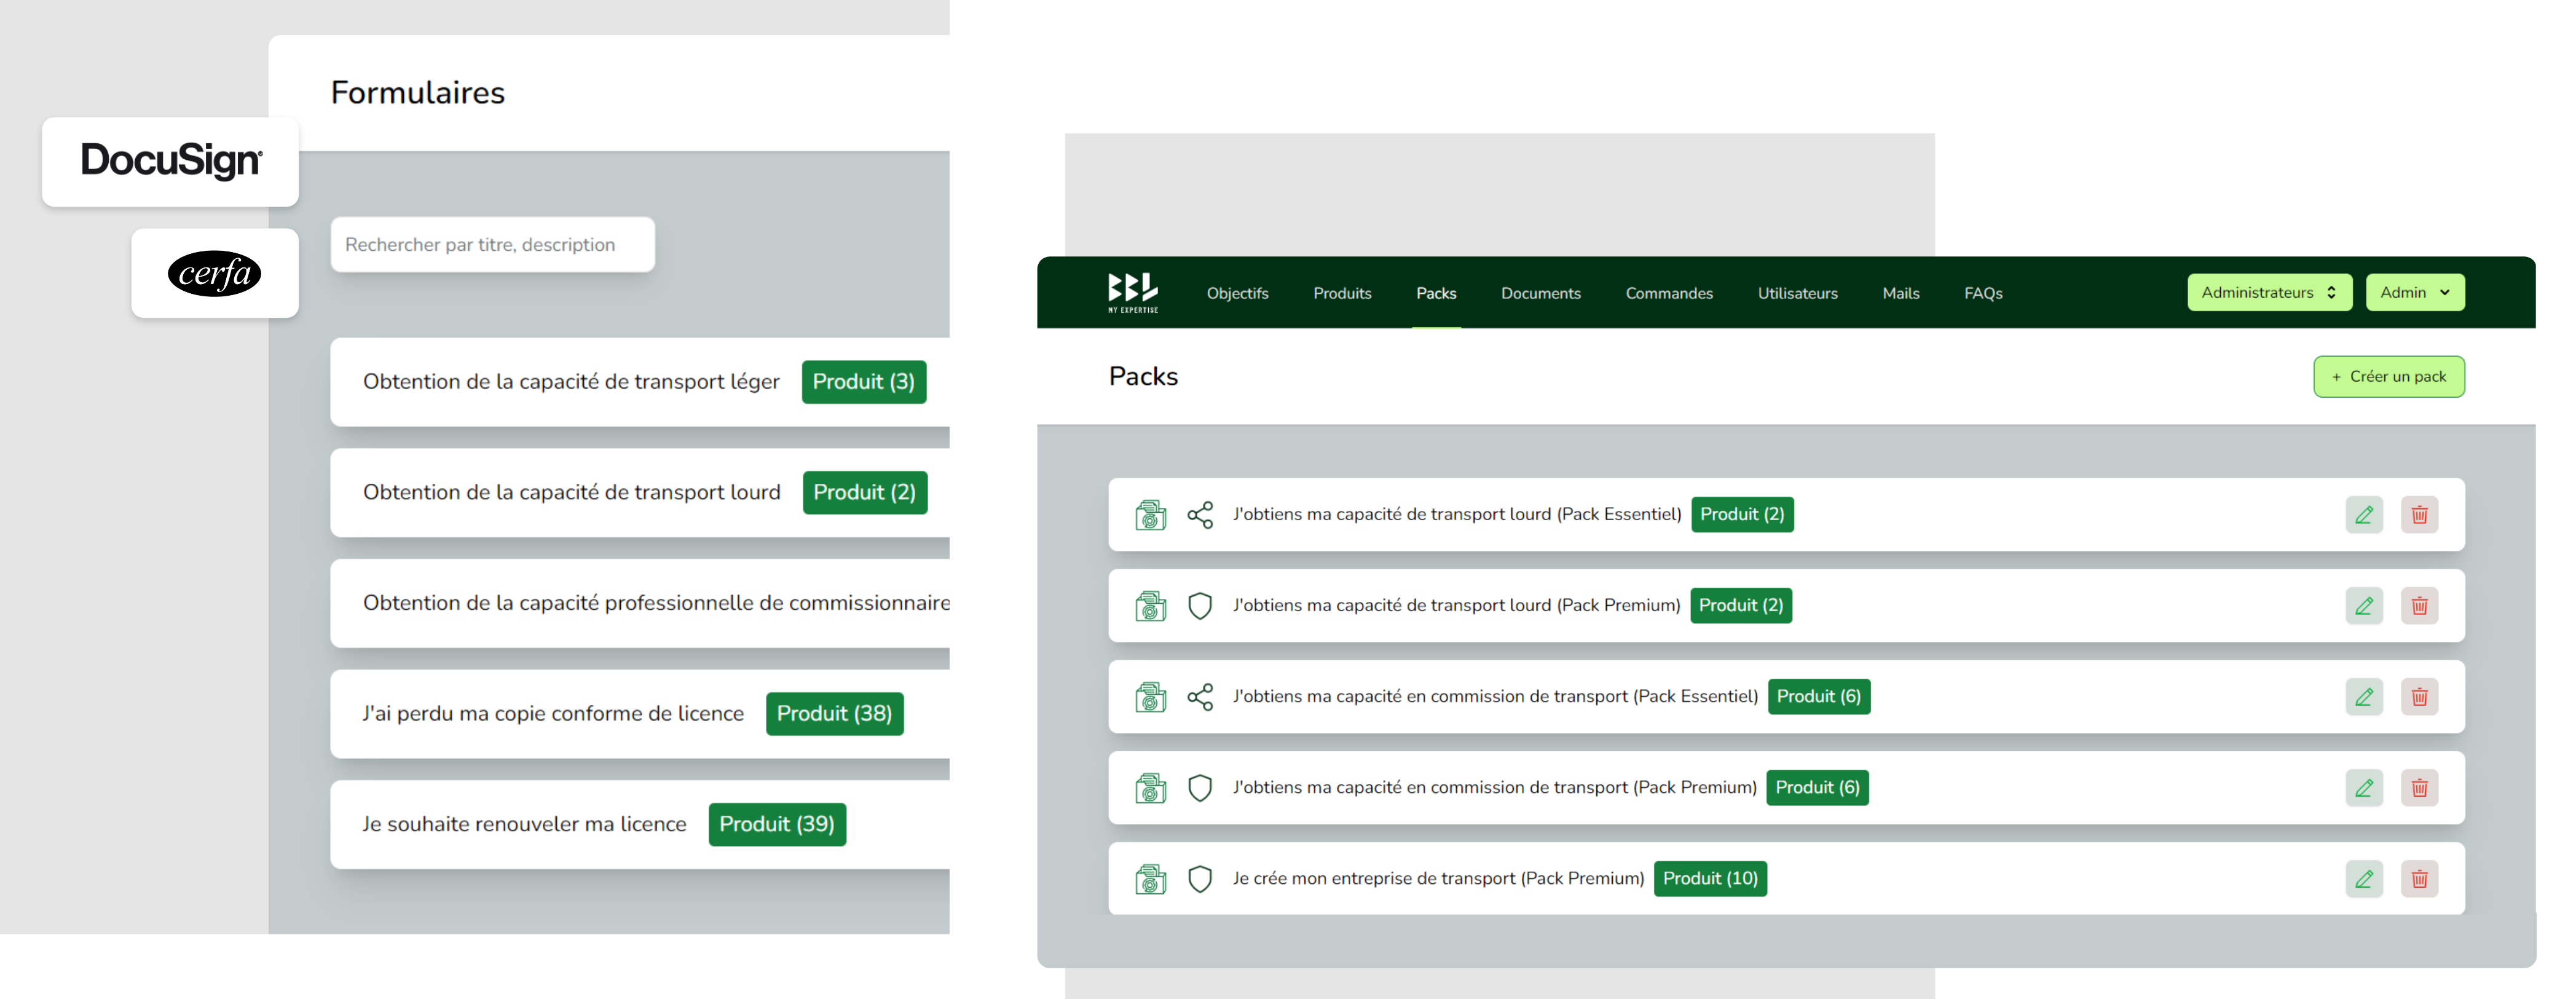
Task: Click Produit (2) badge on lourd Pack Essentiel
Action: (1741, 514)
